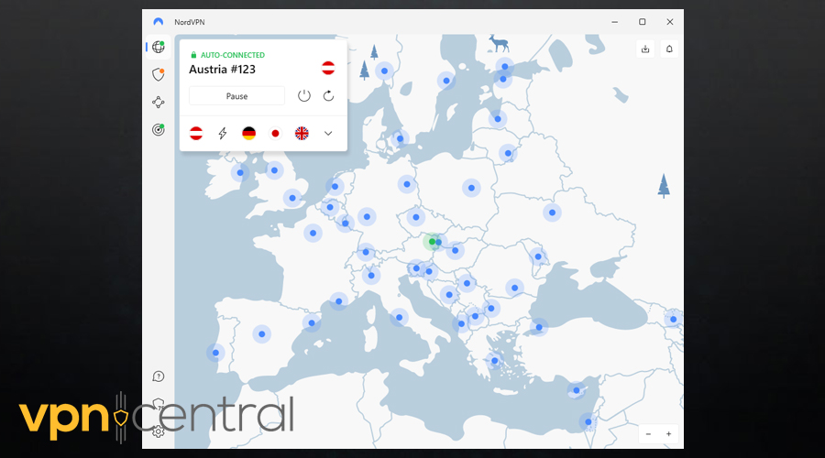Click the reconnect refresh icon
Screen dimensions: 825x458
coord(328,95)
